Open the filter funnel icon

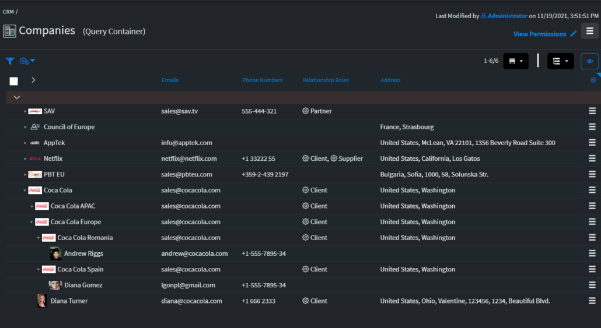pyautogui.click(x=10, y=61)
